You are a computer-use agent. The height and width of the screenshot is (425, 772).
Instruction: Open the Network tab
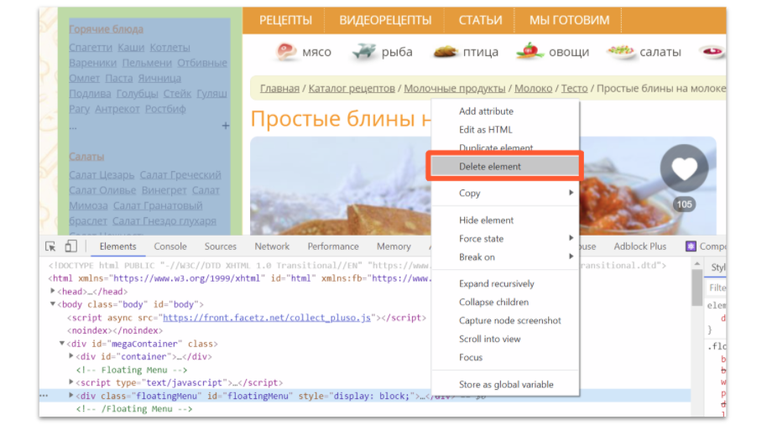click(x=272, y=246)
